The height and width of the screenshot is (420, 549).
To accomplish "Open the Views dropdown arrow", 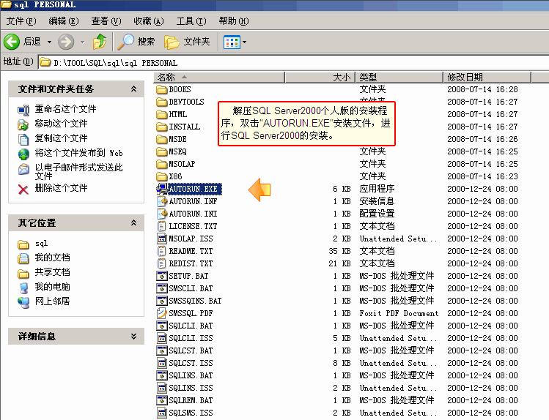I will click(244, 42).
